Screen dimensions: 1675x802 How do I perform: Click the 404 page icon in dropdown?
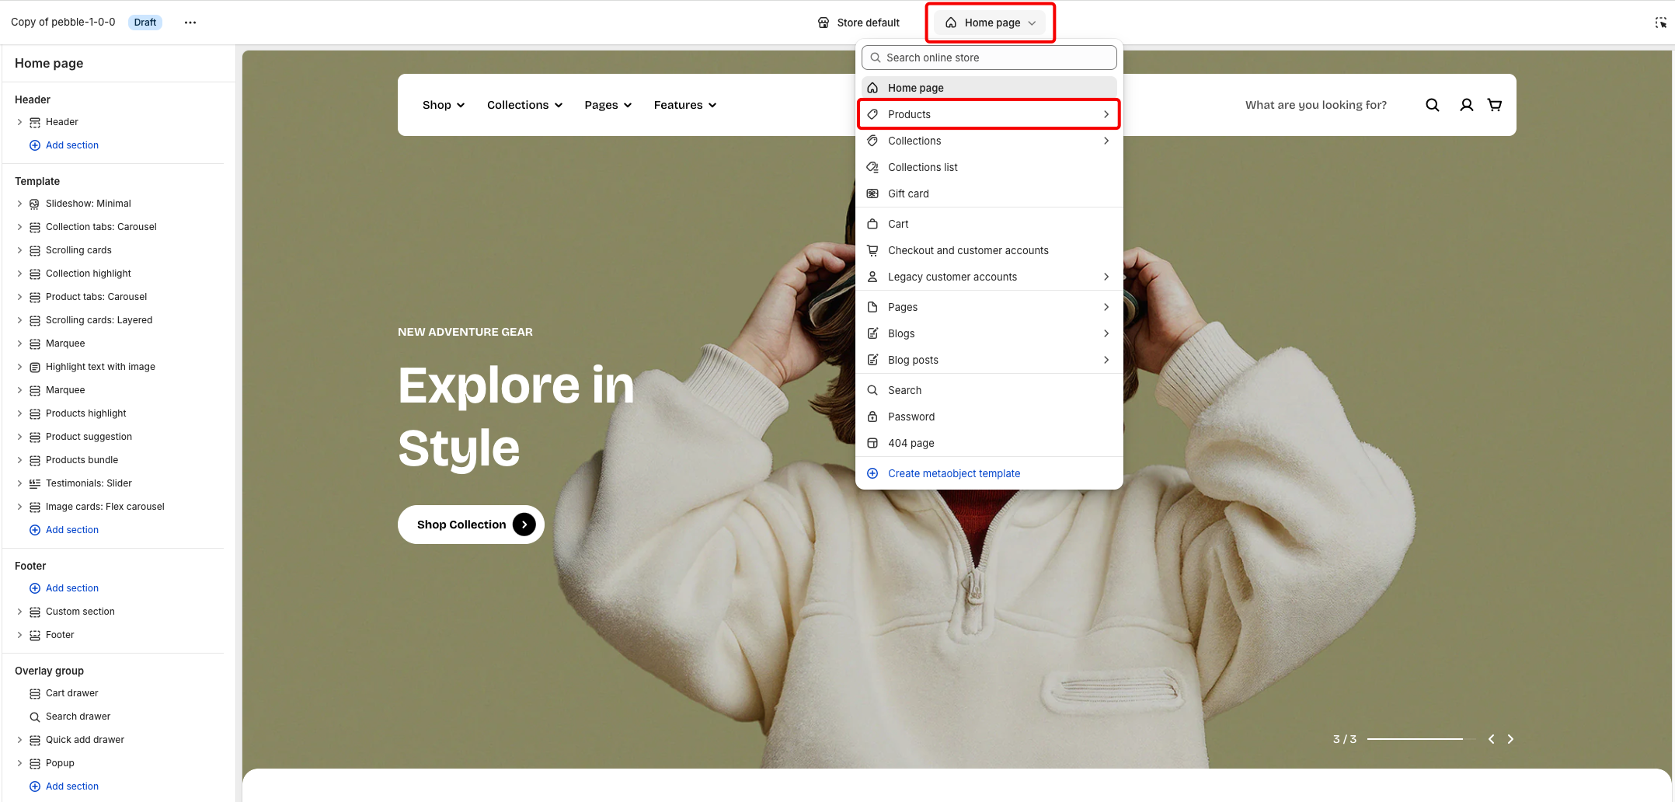(x=872, y=443)
